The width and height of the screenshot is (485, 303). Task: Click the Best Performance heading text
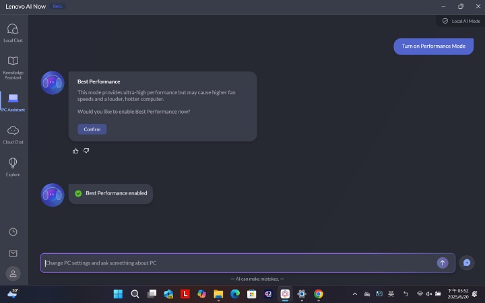(x=98, y=81)
